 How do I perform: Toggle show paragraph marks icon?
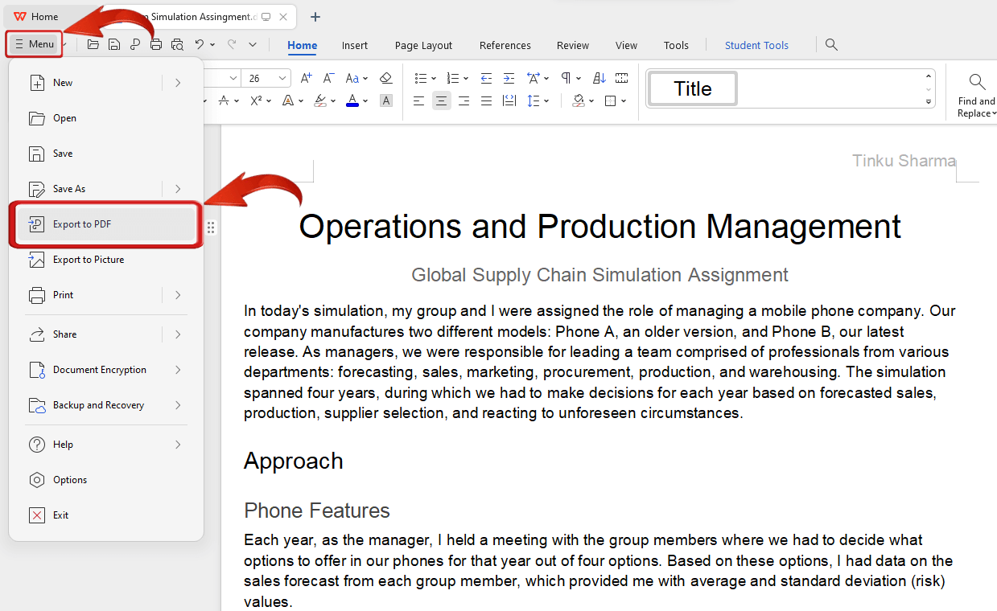[566, 78]
